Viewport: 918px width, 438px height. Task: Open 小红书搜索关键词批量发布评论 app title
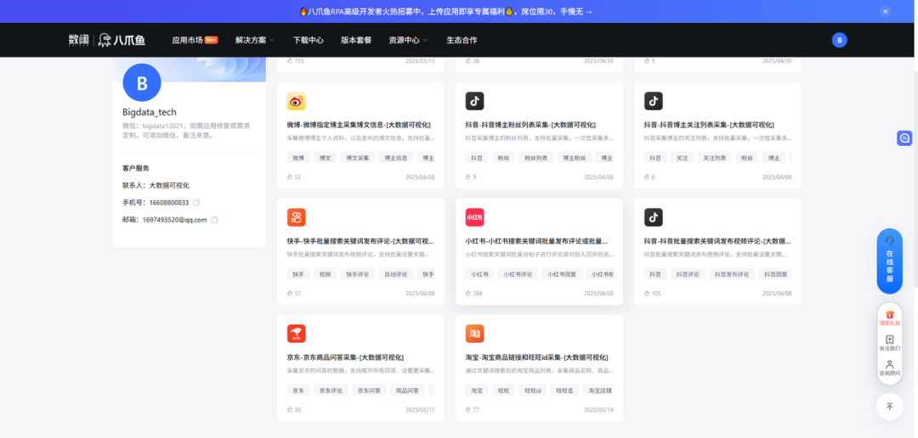[536, 241]
